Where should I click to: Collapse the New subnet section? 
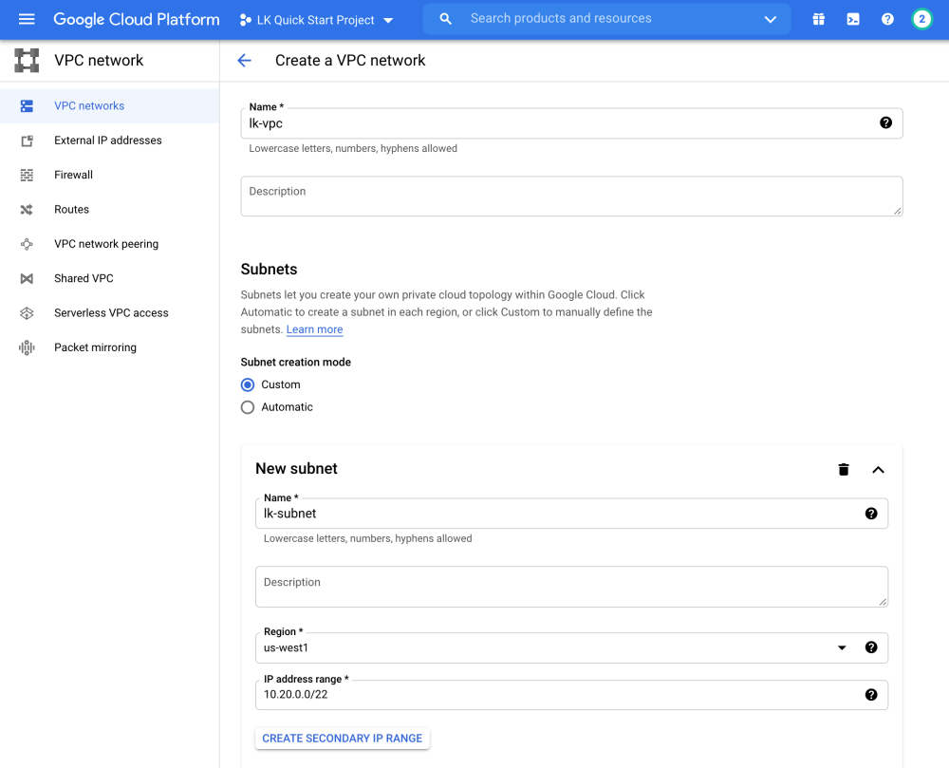coord(878,469)
